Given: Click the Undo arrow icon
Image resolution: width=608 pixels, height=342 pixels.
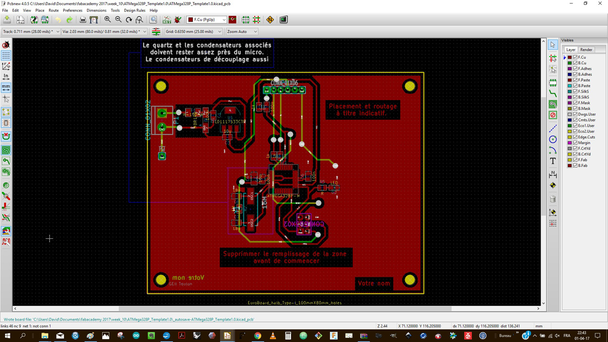Looking at the screenshot, I should 58,20.
